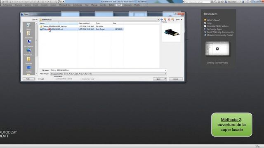Switch to Structure ribbon tab
The width and height of the screenshot is (264, 148).
(18, 5)
